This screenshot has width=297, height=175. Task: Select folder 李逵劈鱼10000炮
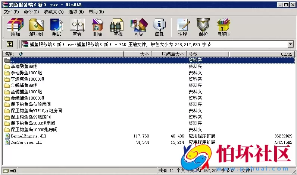27,79
